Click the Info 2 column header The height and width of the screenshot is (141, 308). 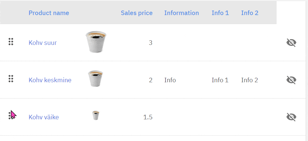249,13
